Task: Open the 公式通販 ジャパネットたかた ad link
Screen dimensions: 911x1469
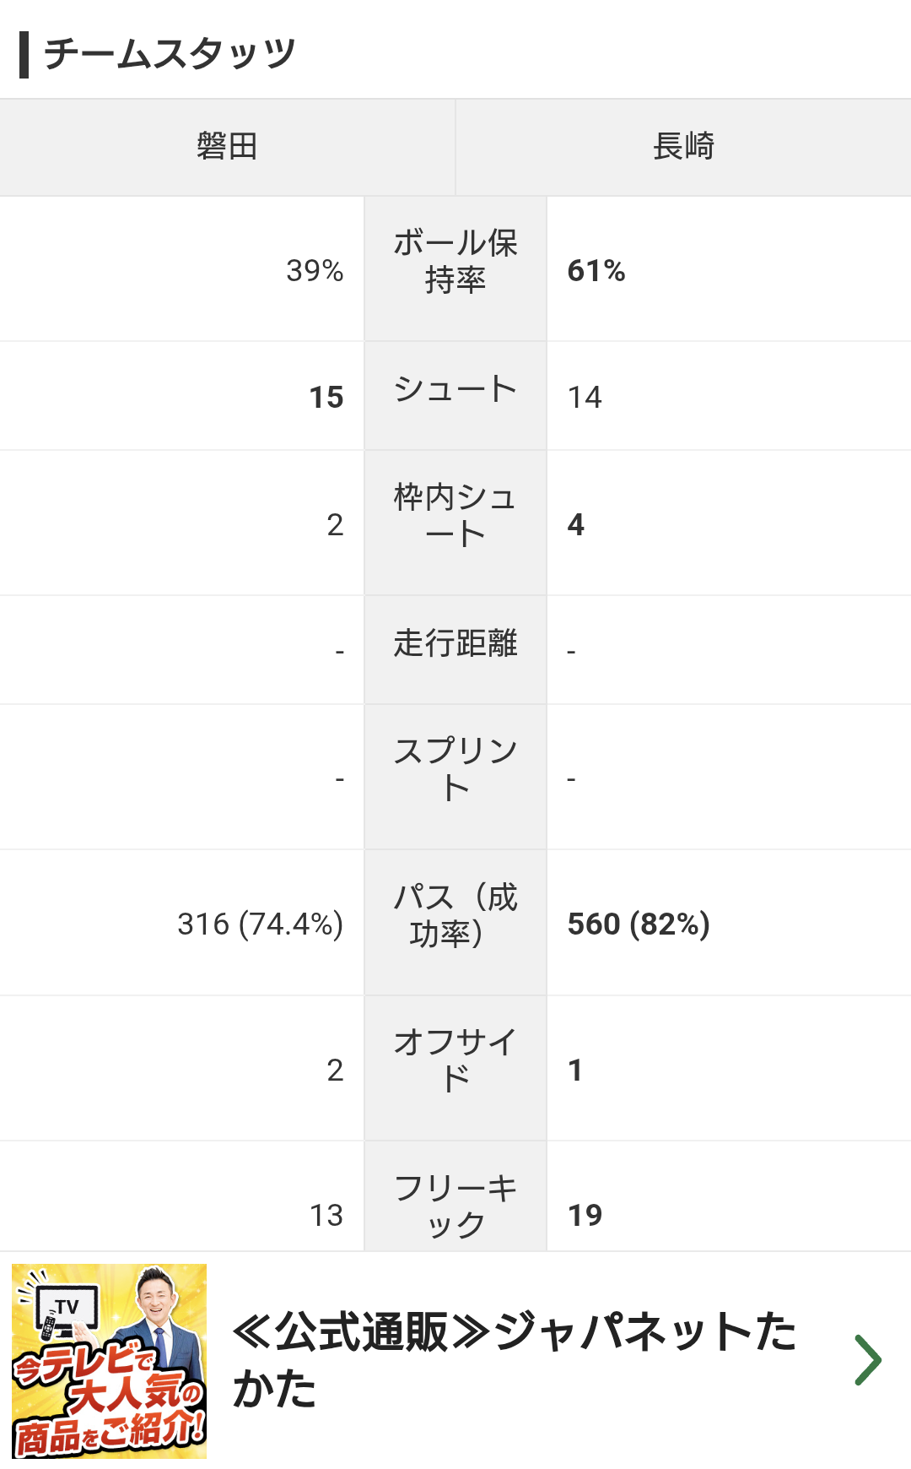Action: click(515, 1359)
